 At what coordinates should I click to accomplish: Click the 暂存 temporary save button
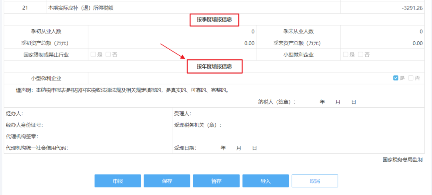[216, 181]
